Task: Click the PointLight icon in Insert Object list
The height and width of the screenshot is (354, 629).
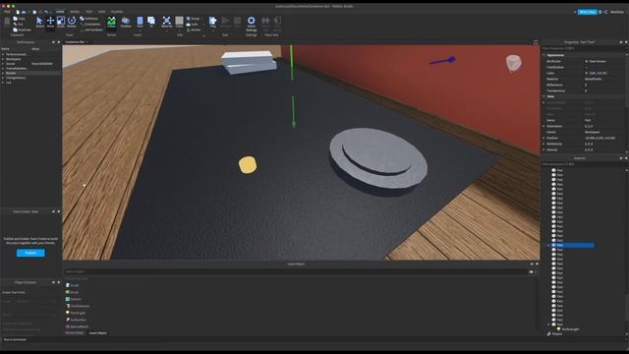Action: 68,313
